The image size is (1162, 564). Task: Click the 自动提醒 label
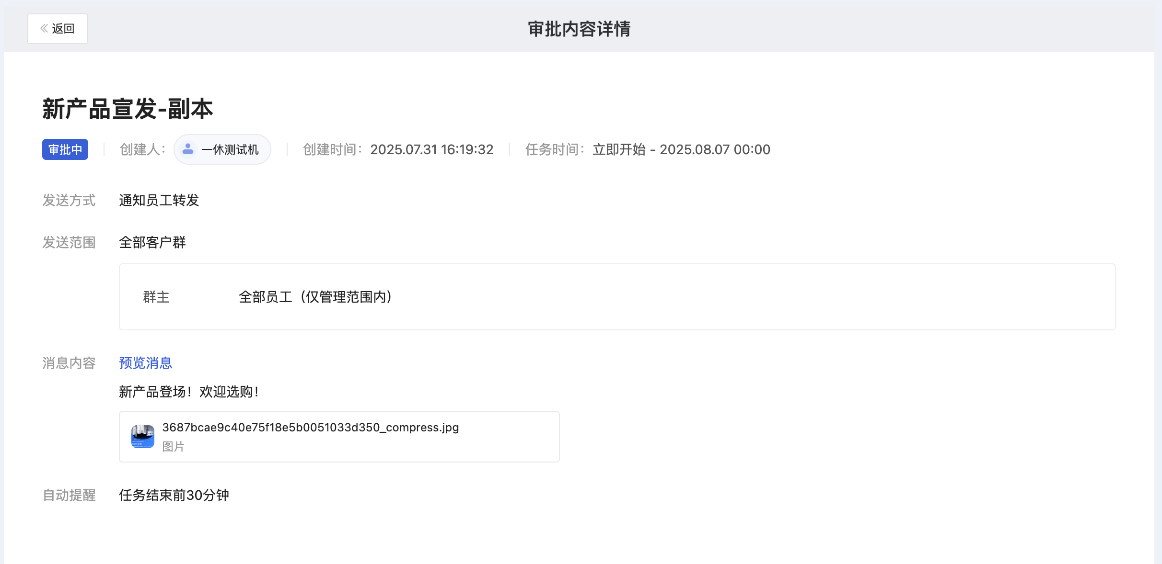pyautogui.click(x=69, y=495)
